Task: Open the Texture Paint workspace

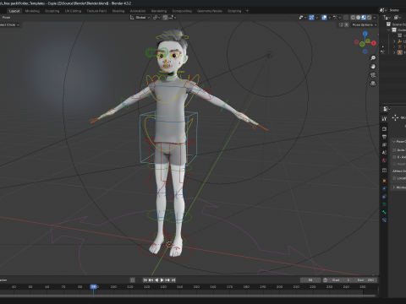Action: click(96, 11)
